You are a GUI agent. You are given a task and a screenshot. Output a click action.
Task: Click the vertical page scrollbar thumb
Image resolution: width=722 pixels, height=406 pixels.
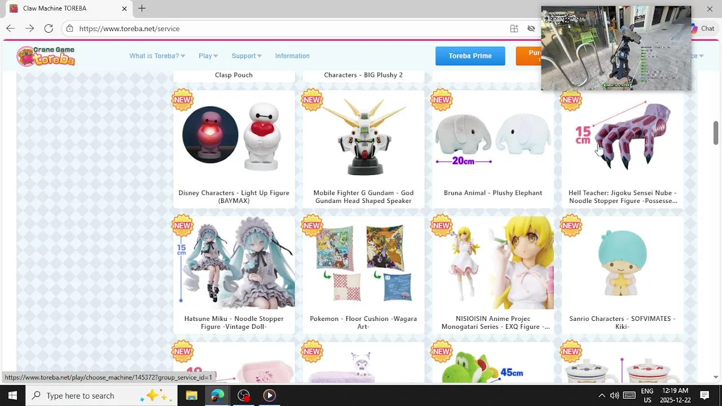pos(716,133)
